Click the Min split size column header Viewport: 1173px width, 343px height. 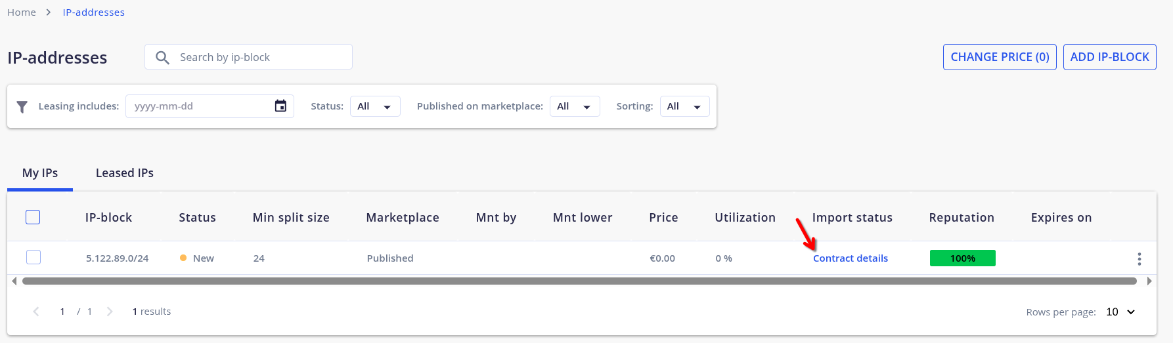291,218
